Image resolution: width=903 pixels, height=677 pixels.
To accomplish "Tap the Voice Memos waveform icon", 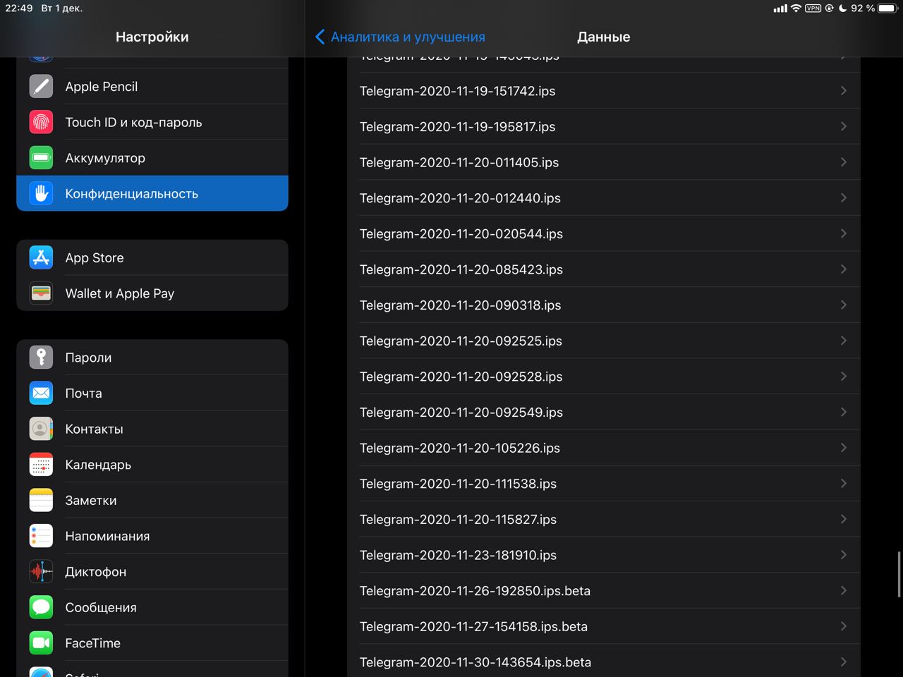I will coord(41,572).
